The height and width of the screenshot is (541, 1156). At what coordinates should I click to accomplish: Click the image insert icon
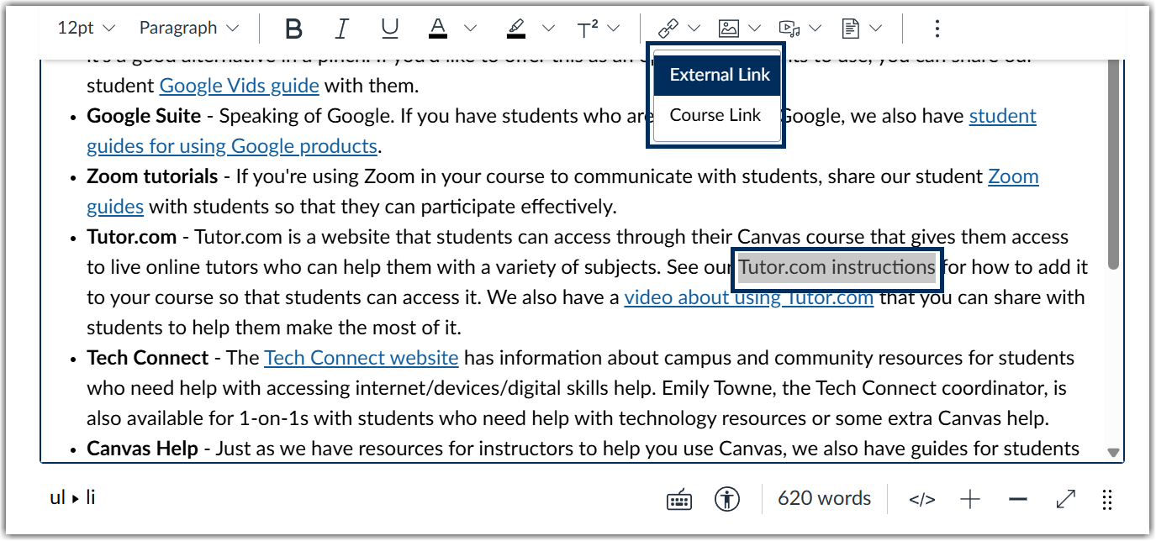click(729, 29)
